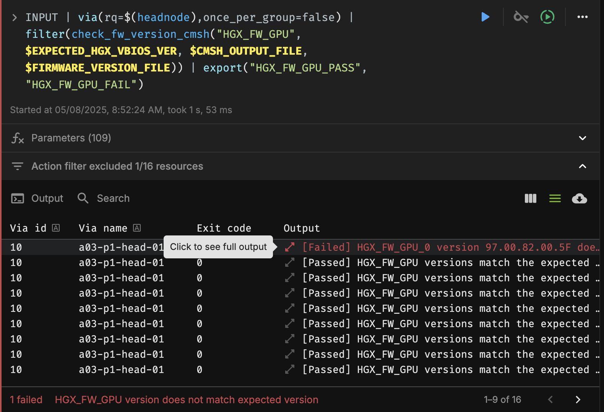Expand full output of the Failed row
The width and height of the screenshot is (604, 412).
(290, 247)
